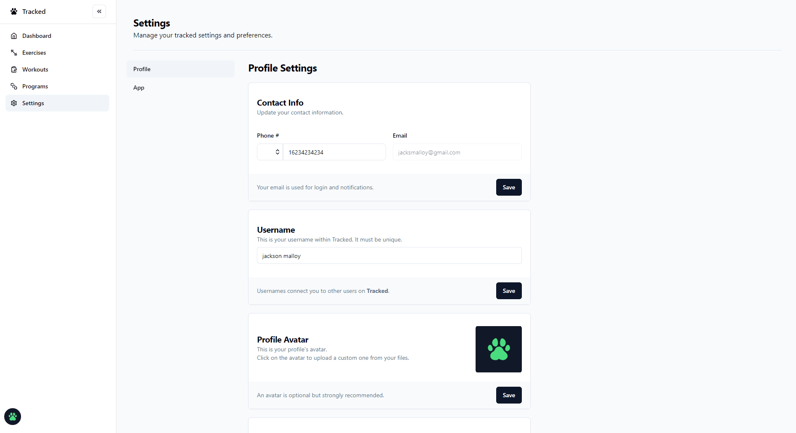Click the Email input field
This screenshot has width=796, height=433.
[457, 152]
